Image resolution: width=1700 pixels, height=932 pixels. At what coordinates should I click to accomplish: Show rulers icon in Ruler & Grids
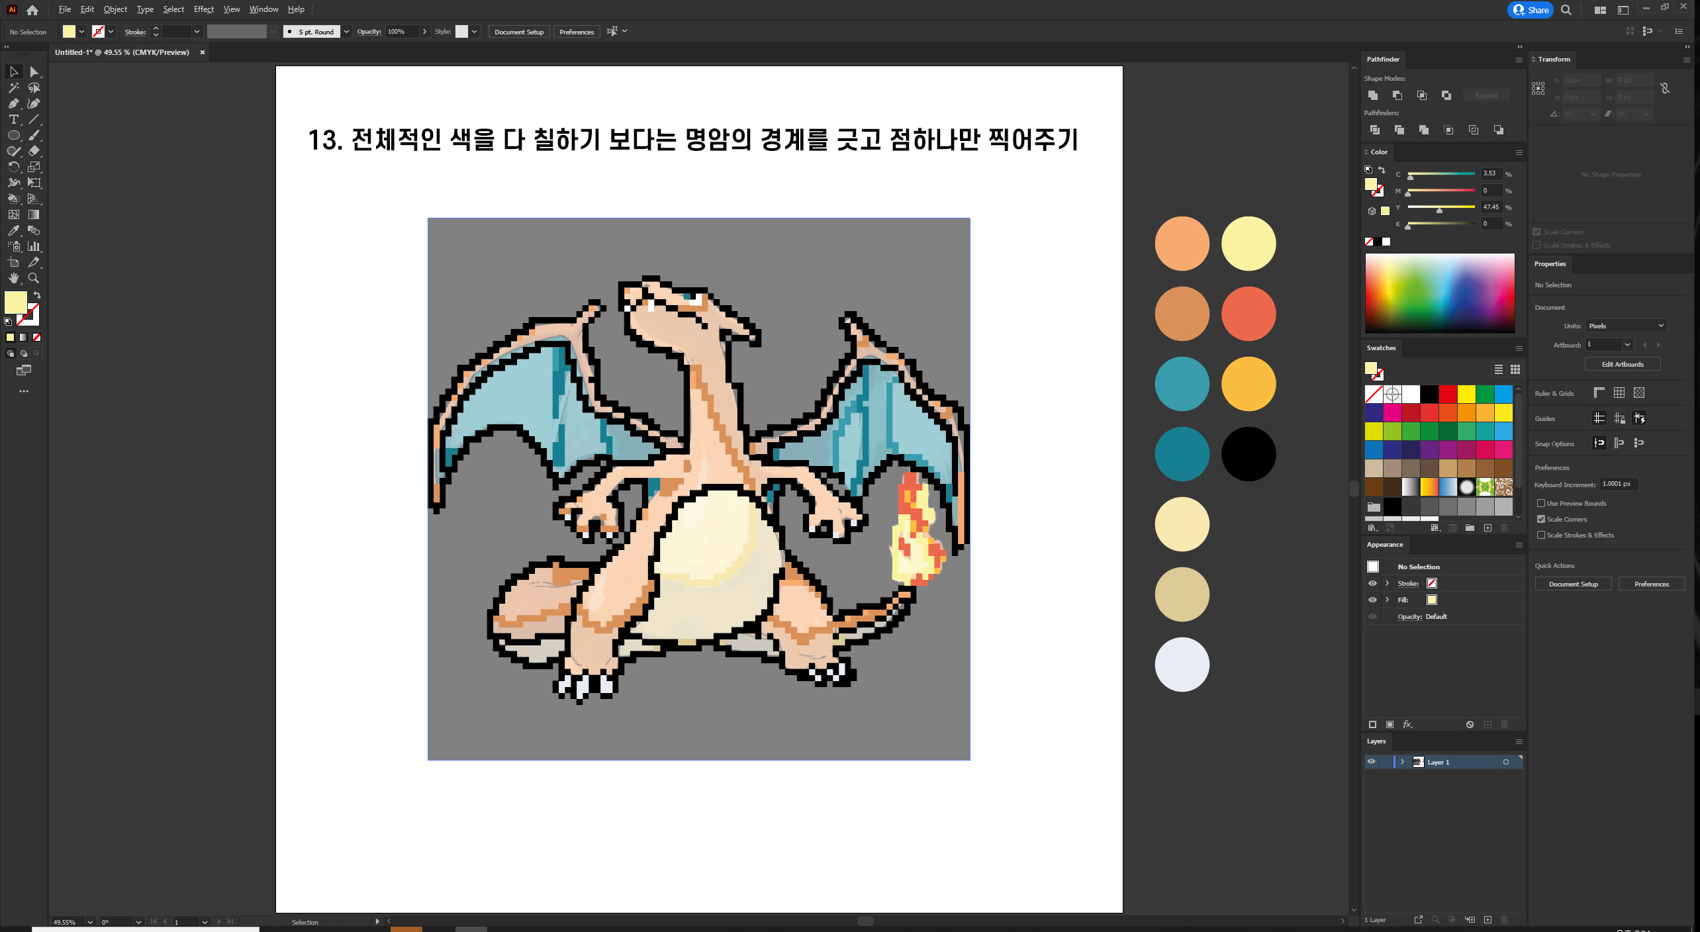pos(1599,393)
